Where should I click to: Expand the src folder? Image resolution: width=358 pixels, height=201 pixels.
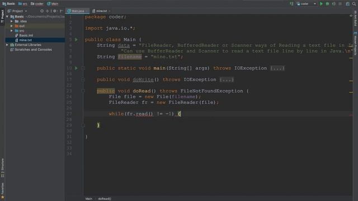12,31
